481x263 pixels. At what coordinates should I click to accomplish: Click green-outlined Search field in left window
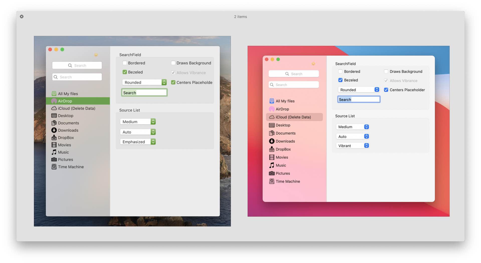[x=144, y=93]
